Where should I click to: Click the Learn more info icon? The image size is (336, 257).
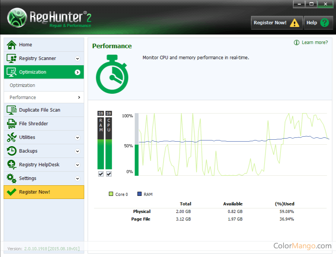pos(296,43)
